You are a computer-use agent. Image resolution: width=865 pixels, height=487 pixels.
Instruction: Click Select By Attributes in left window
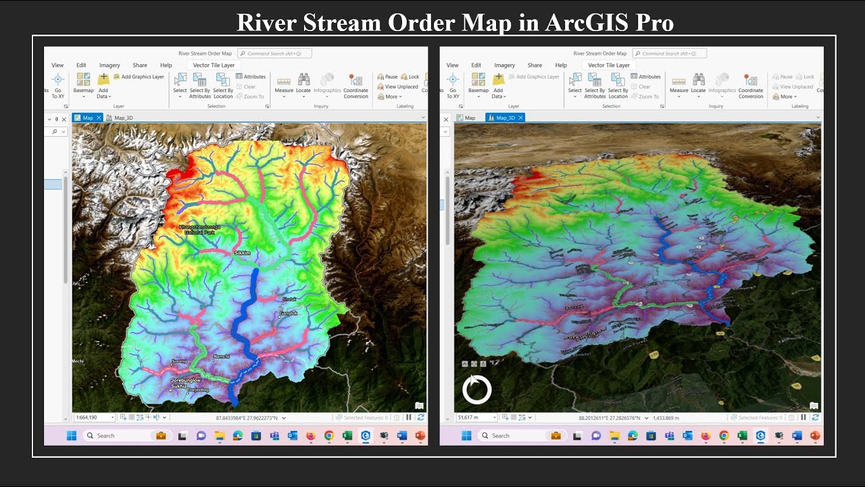pyautogui.click(x=200, y=86)
